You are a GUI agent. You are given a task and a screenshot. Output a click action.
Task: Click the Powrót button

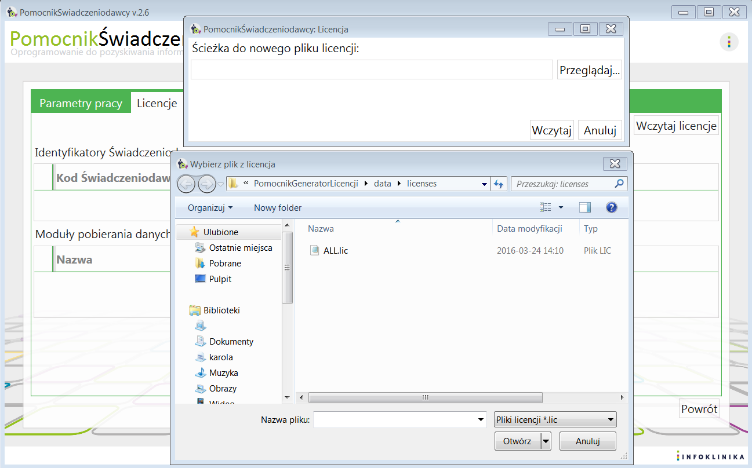click(x=699, y=408)
